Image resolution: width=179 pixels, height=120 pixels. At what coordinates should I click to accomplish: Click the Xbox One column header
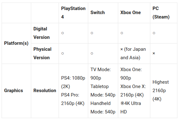130,13
